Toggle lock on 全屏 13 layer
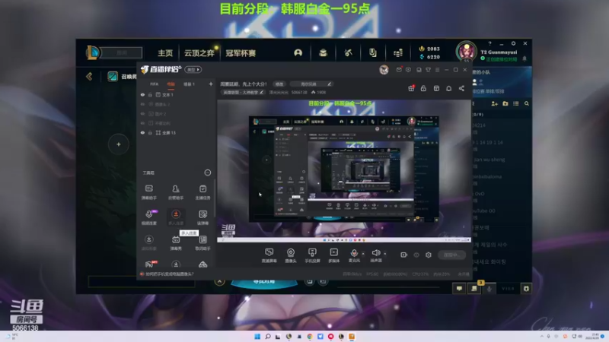Viewport: 609px width, 342px height. pos(150,132)
